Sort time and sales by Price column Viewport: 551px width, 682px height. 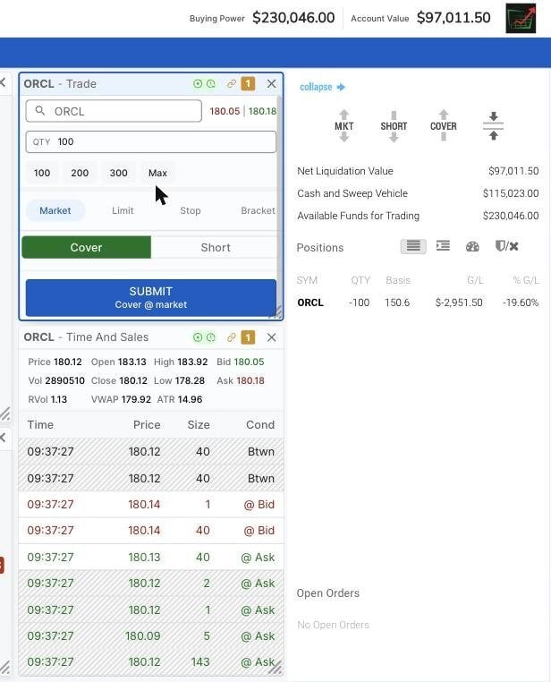pos(147,424)
